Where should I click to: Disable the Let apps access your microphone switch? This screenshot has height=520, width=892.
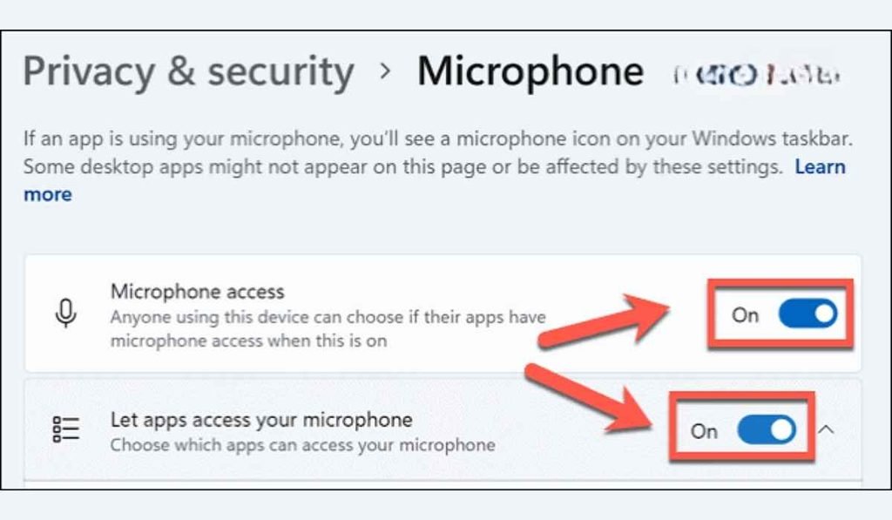pyautogui.click(x=767, y=430)
